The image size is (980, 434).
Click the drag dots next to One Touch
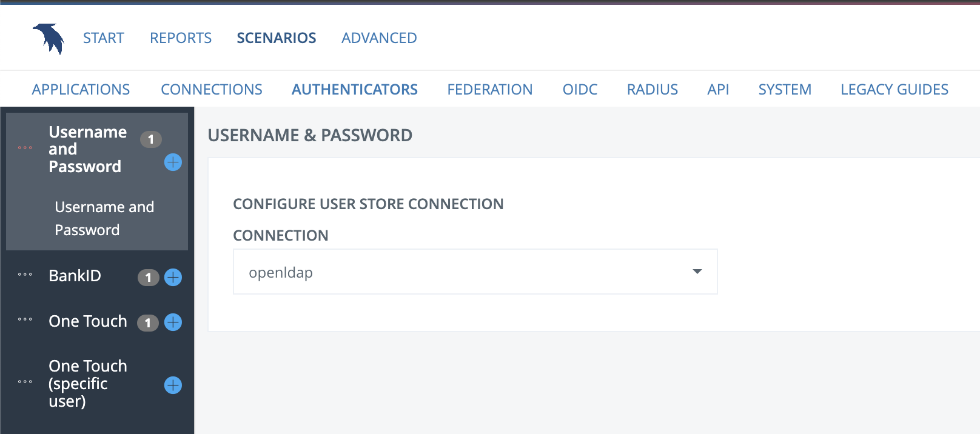(x=24, y=321)
